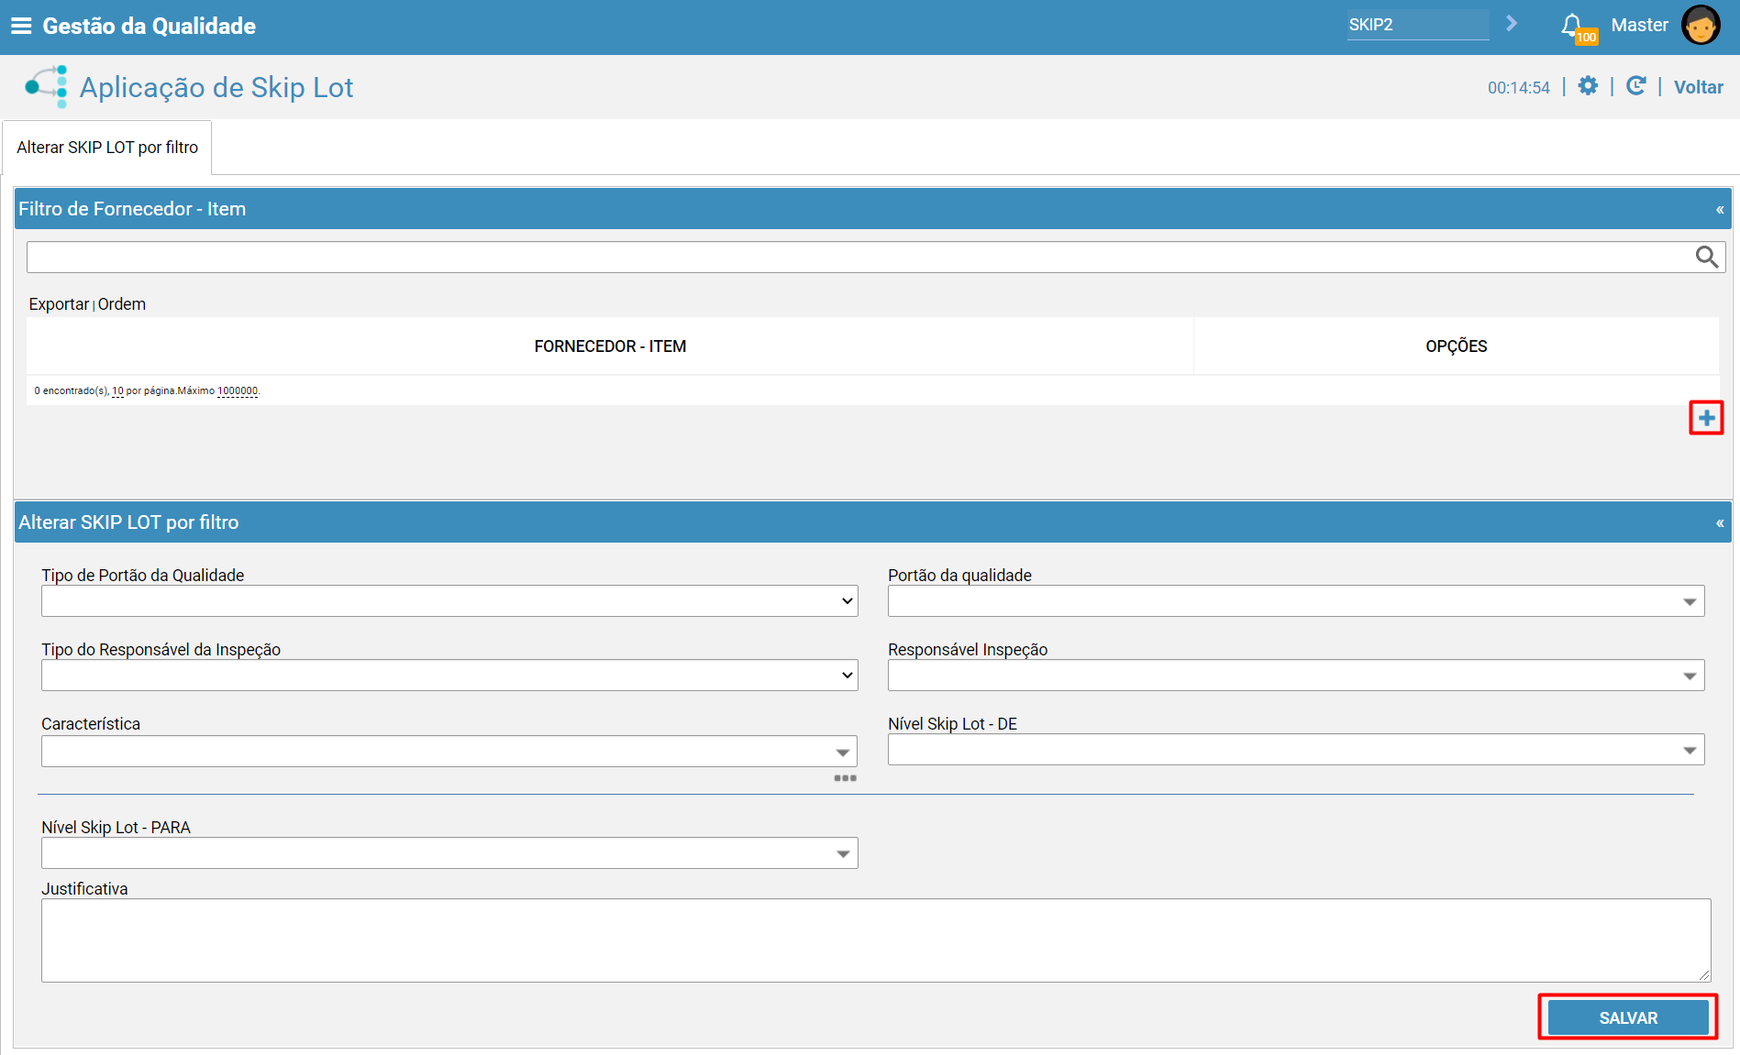
Task: Click into the Justificativa text area
Action: pos(875,940)
